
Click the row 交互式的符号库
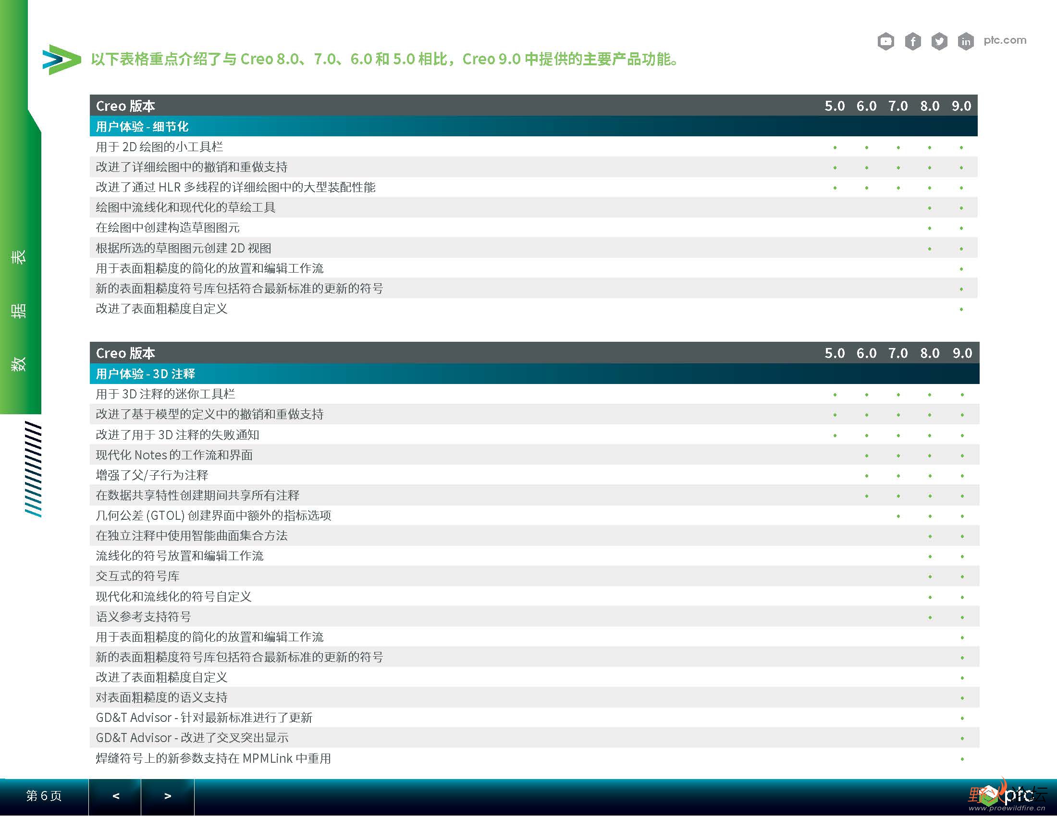pos(534,576)
